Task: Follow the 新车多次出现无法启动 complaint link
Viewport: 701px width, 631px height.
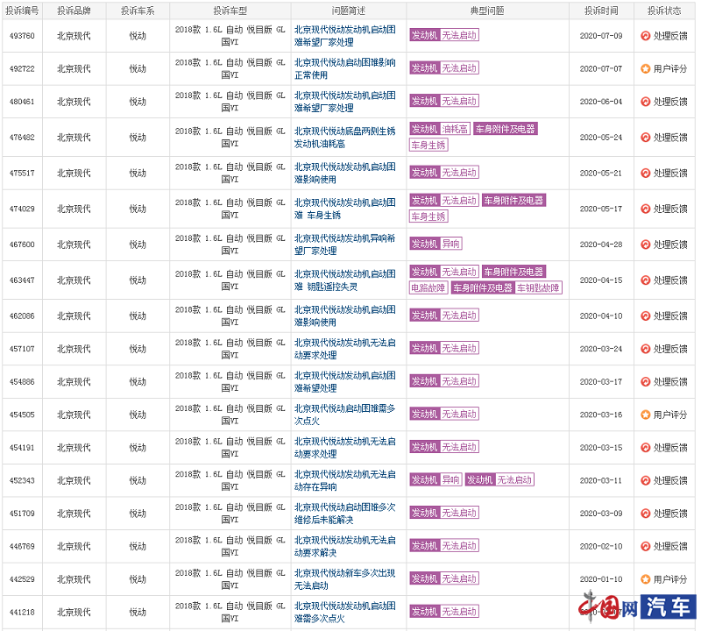Action: point(345,579)
